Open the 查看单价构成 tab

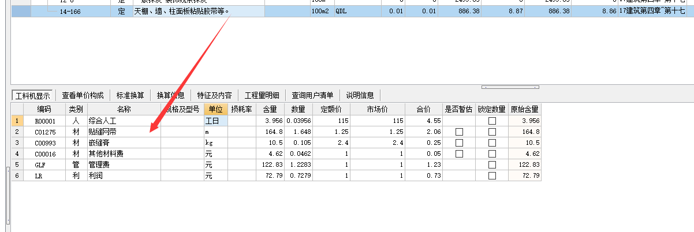pos(83,95)
